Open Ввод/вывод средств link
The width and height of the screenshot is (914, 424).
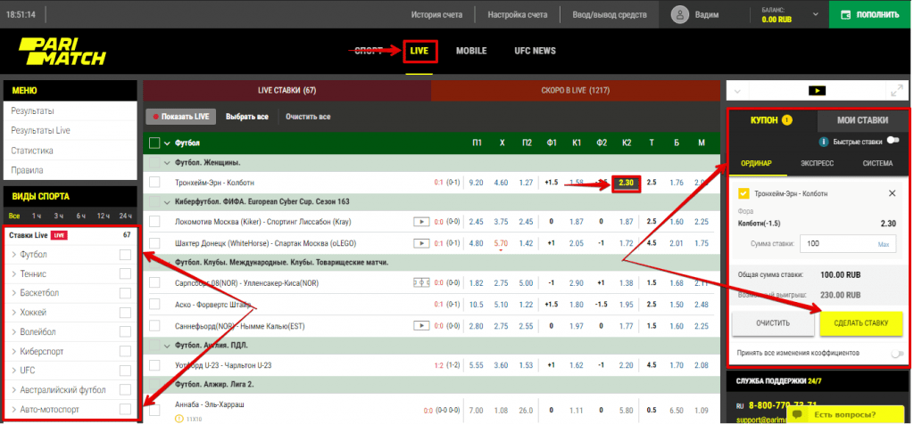click(x=609, y=14)
